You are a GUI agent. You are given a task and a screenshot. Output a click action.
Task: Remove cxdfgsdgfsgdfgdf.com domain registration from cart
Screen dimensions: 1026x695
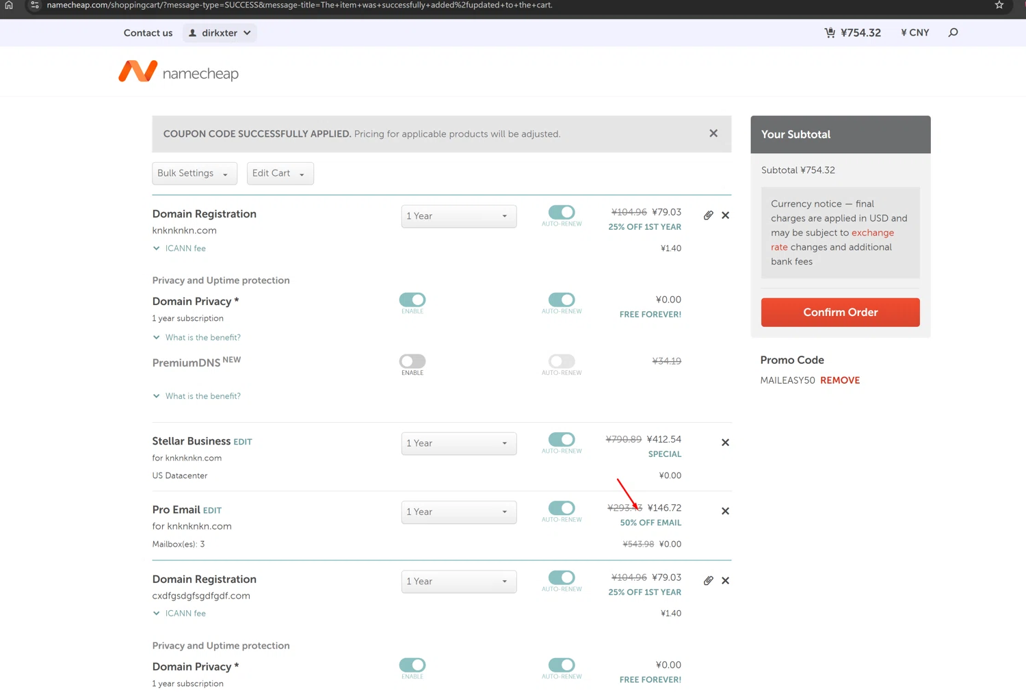pos(726,581)
